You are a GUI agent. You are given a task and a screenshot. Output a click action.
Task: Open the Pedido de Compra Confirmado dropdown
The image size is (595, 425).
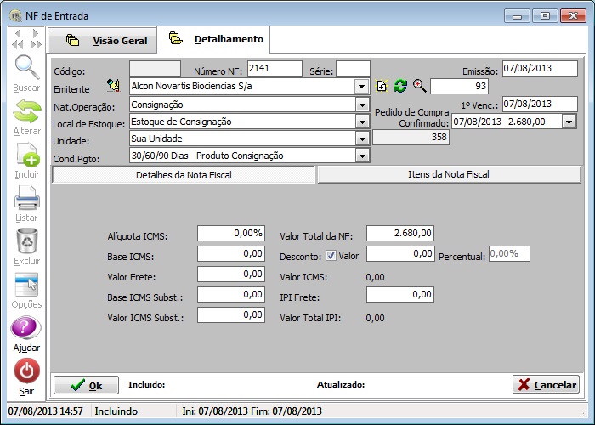coord(569,122)
